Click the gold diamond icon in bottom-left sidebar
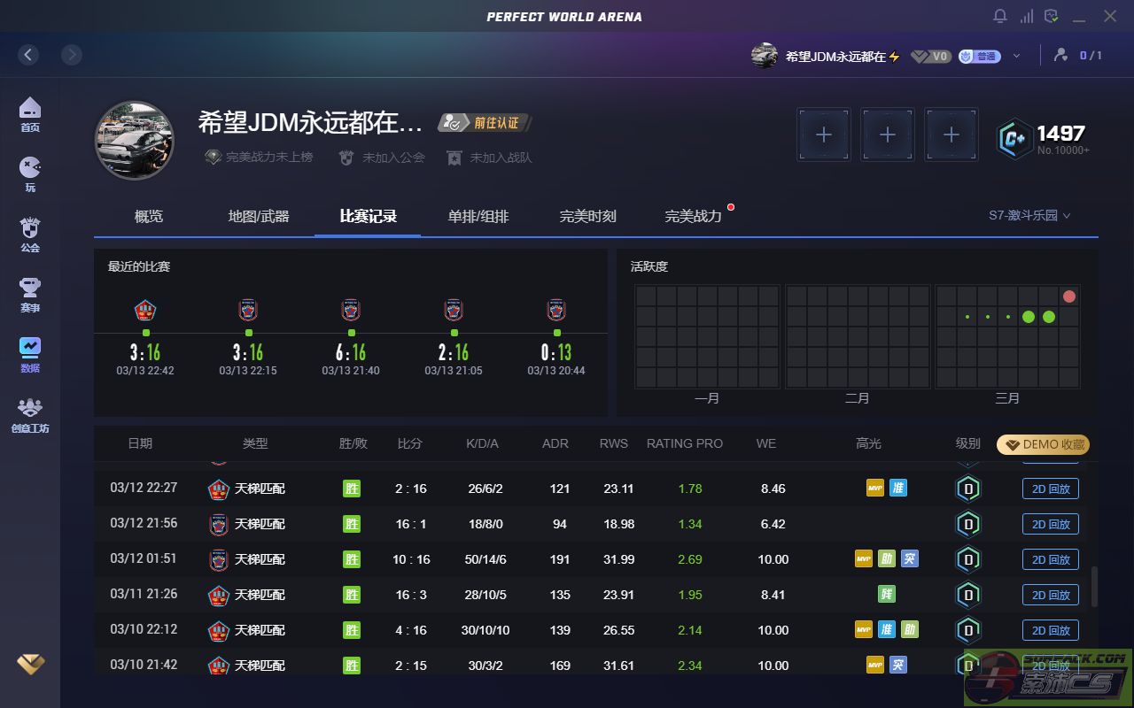 click(x=30, y=664)
